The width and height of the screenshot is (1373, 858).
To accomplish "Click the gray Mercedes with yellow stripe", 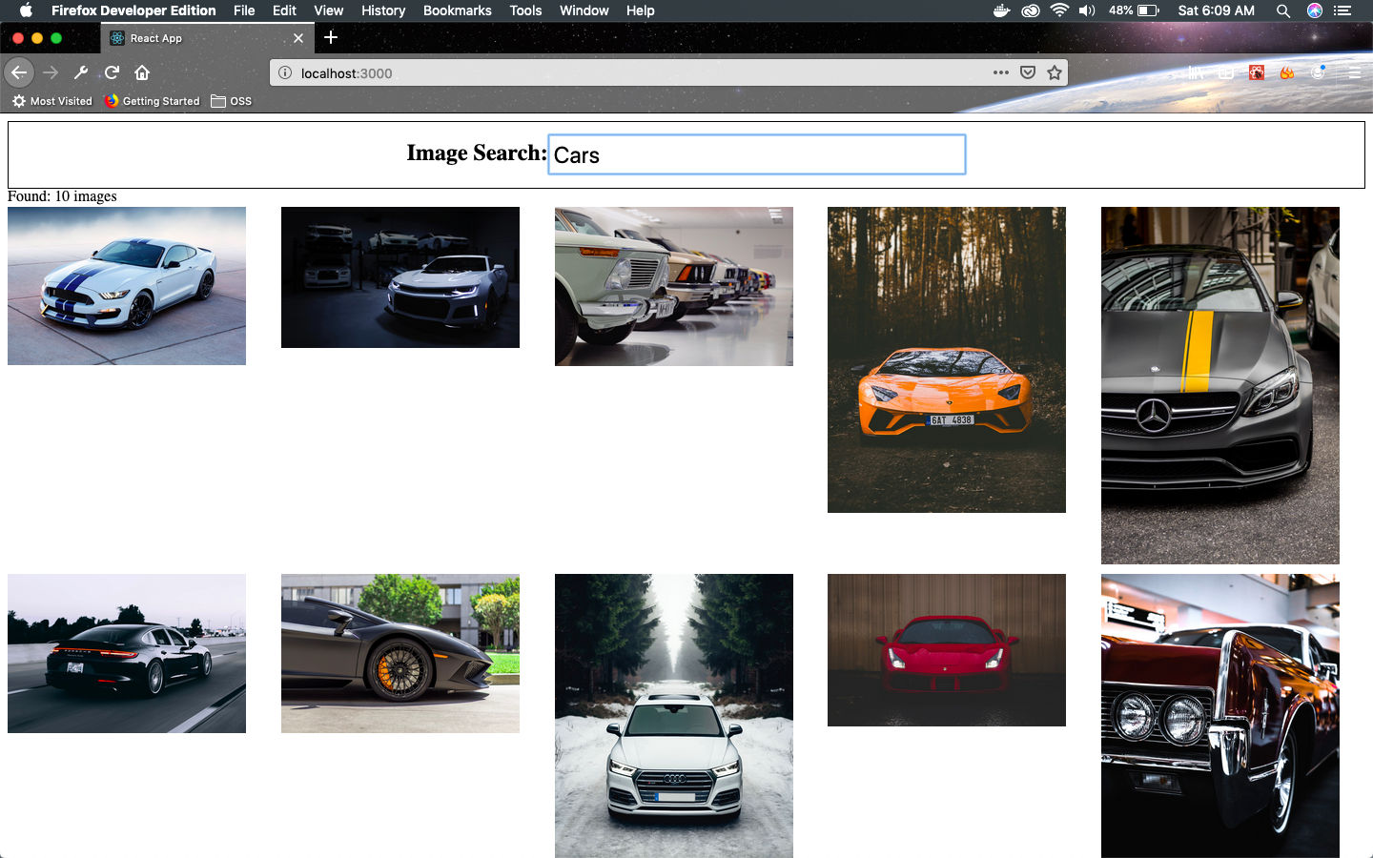I will click(x=1220, y=385).
